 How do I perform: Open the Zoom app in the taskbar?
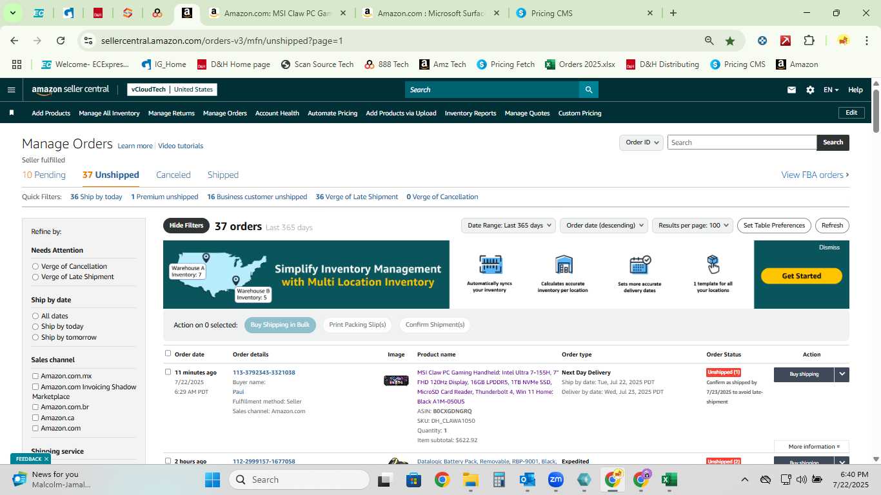coord(556,480)
